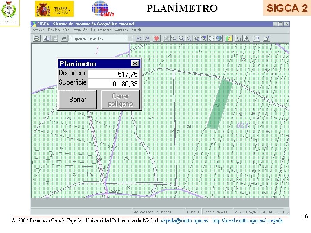This screenshot has width=311, height=233.
Task: Click the red heart favorites icon
Action: (x=156, y=38)
